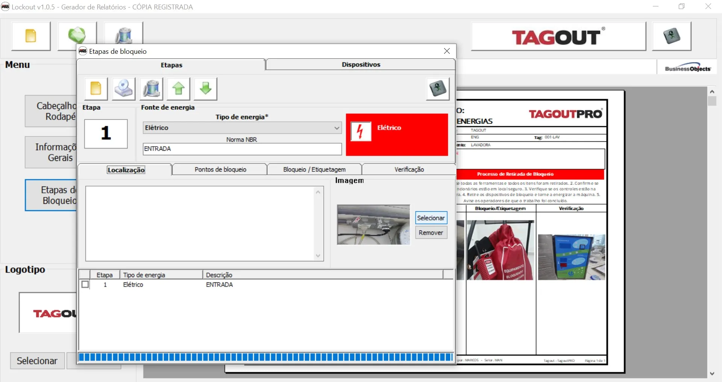Click the Etapa number 1 box

[106, 133]
